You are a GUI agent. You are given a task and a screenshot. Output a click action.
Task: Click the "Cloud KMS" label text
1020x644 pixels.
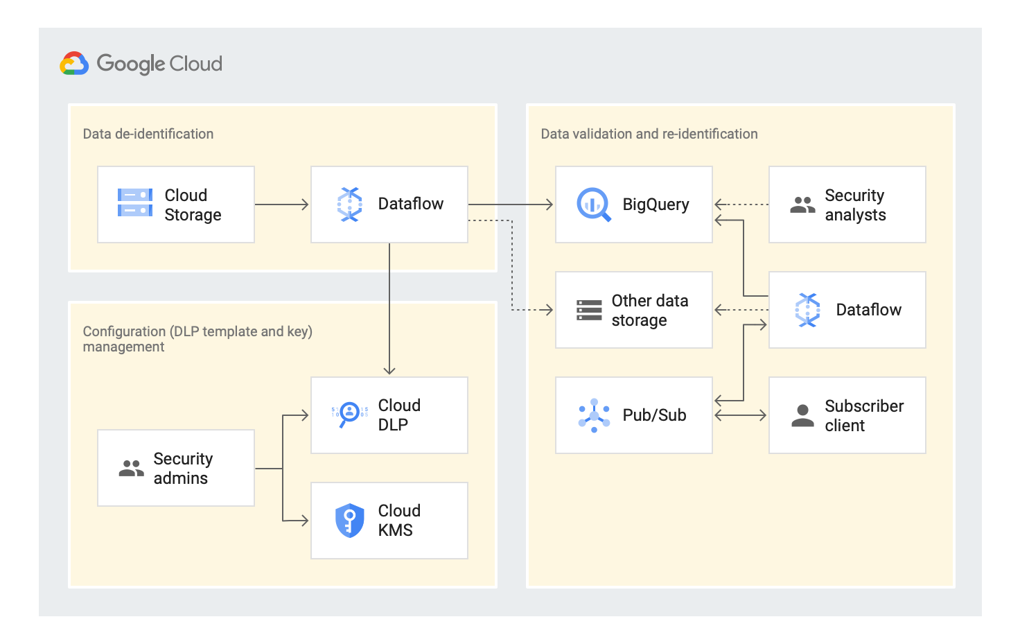(x=399, y=521)
